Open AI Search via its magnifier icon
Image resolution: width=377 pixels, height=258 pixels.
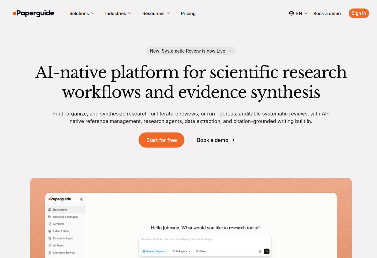click(50, 245)
